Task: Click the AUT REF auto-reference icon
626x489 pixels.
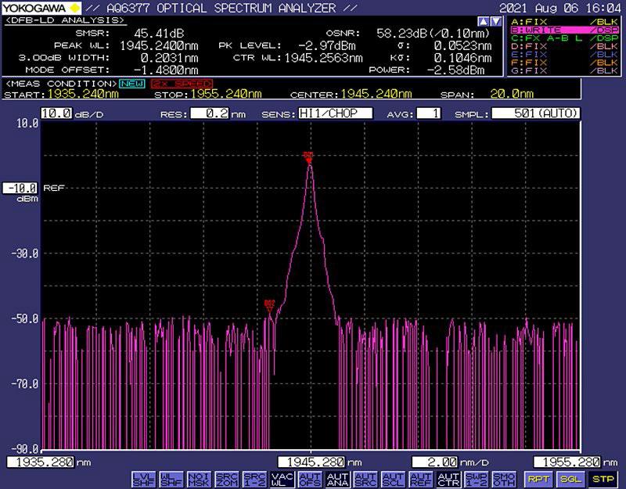Action: (420, 479)
